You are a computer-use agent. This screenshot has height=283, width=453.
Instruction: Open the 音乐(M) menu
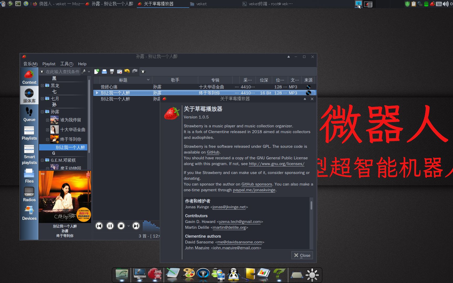30,64
